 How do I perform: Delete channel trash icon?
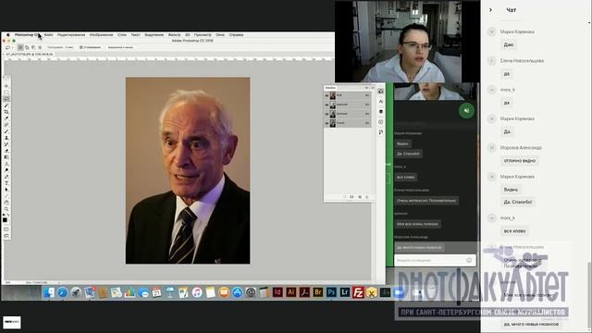367,197
